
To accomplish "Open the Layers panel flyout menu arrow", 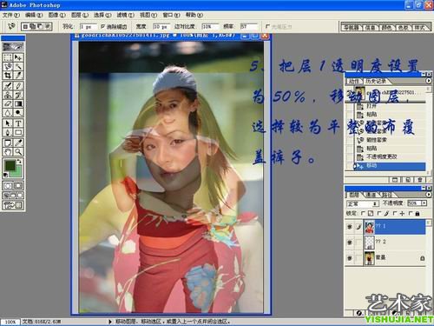I will point(429,195).
